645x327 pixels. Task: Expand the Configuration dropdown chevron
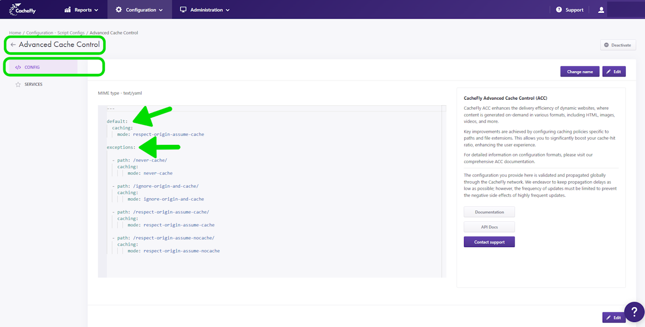coord(161,10)
